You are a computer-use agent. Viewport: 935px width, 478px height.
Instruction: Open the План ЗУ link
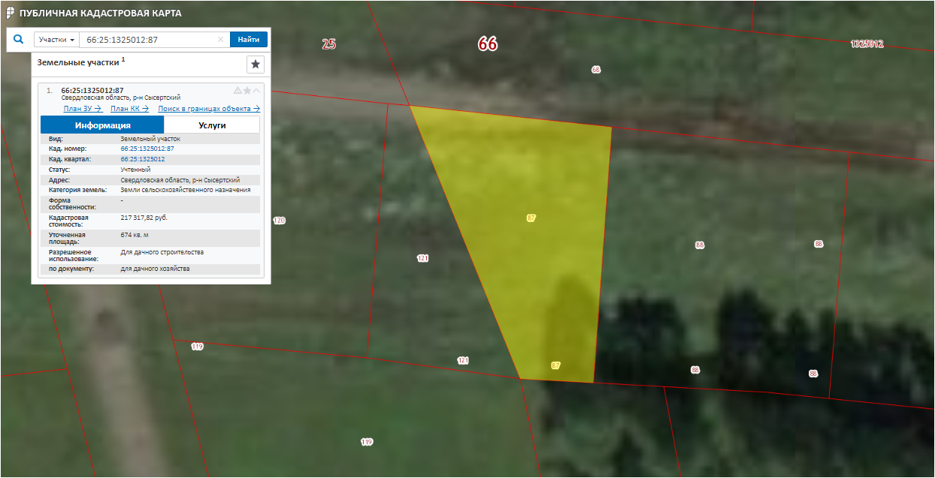pos(83,109)
